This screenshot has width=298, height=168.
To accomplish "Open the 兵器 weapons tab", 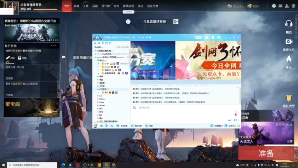I will point(95,6).
